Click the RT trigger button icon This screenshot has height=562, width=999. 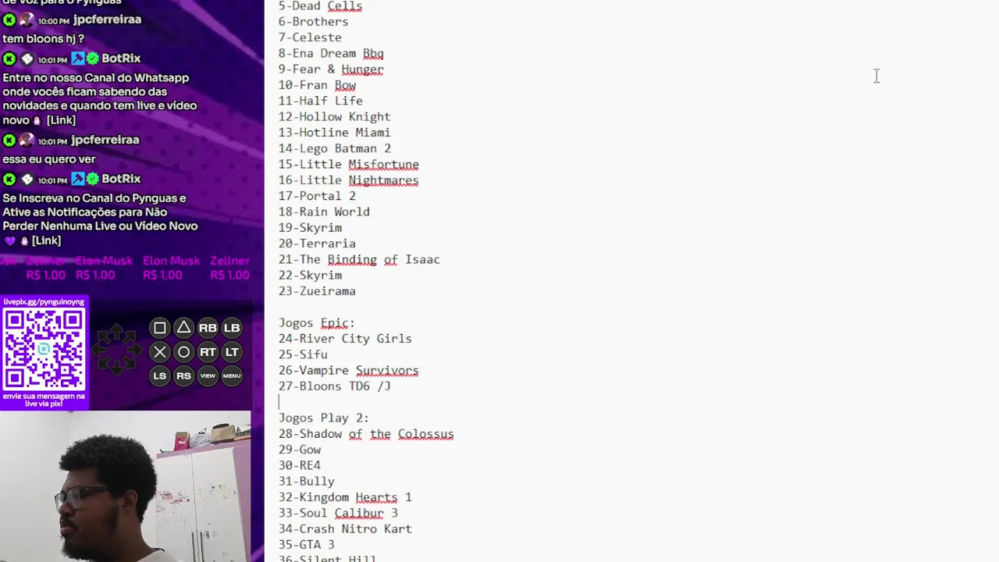point(208,352)
